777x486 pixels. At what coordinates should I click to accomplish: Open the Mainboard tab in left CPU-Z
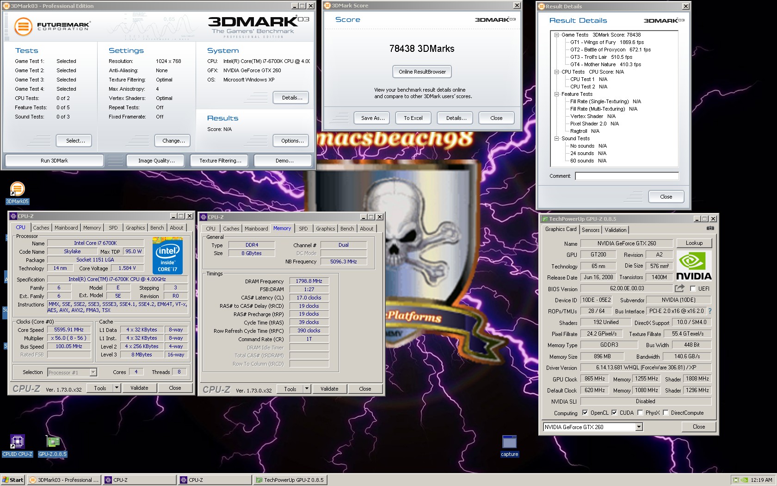tap(66, 228)
